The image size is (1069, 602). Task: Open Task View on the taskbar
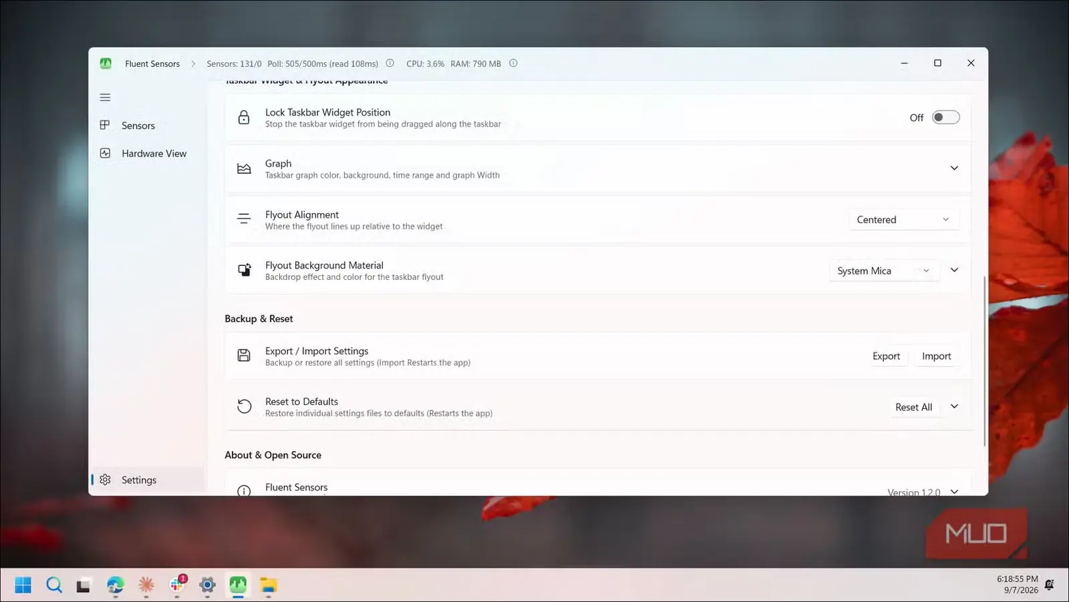pos(84,586)
